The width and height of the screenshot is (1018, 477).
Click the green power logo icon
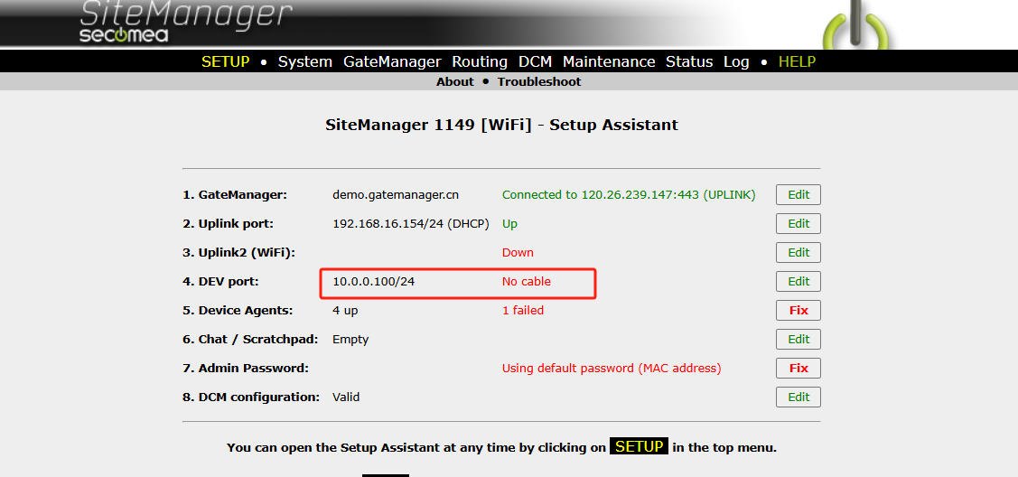pos(855,24)
